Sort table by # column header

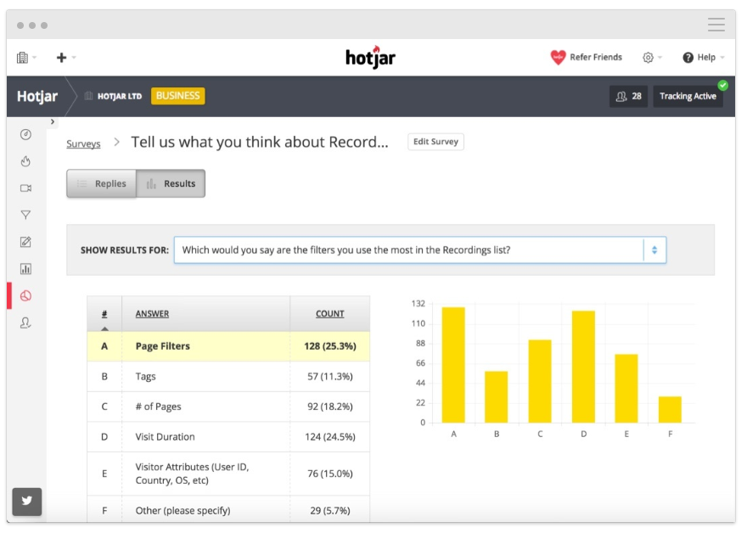pos(104,313)
